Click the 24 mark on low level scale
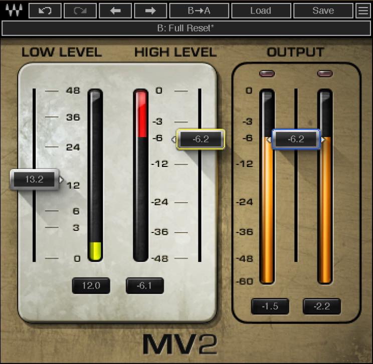 tap(73, 147)
